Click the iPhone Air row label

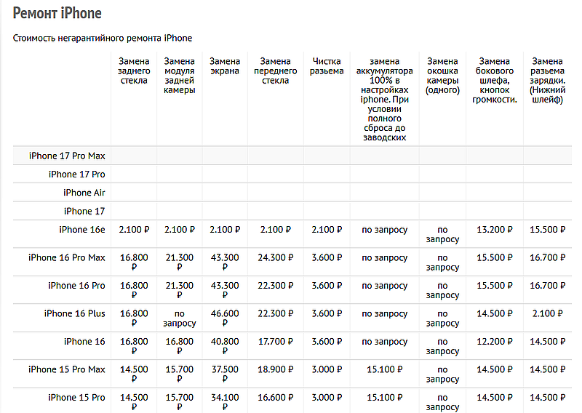pos(84,193)
